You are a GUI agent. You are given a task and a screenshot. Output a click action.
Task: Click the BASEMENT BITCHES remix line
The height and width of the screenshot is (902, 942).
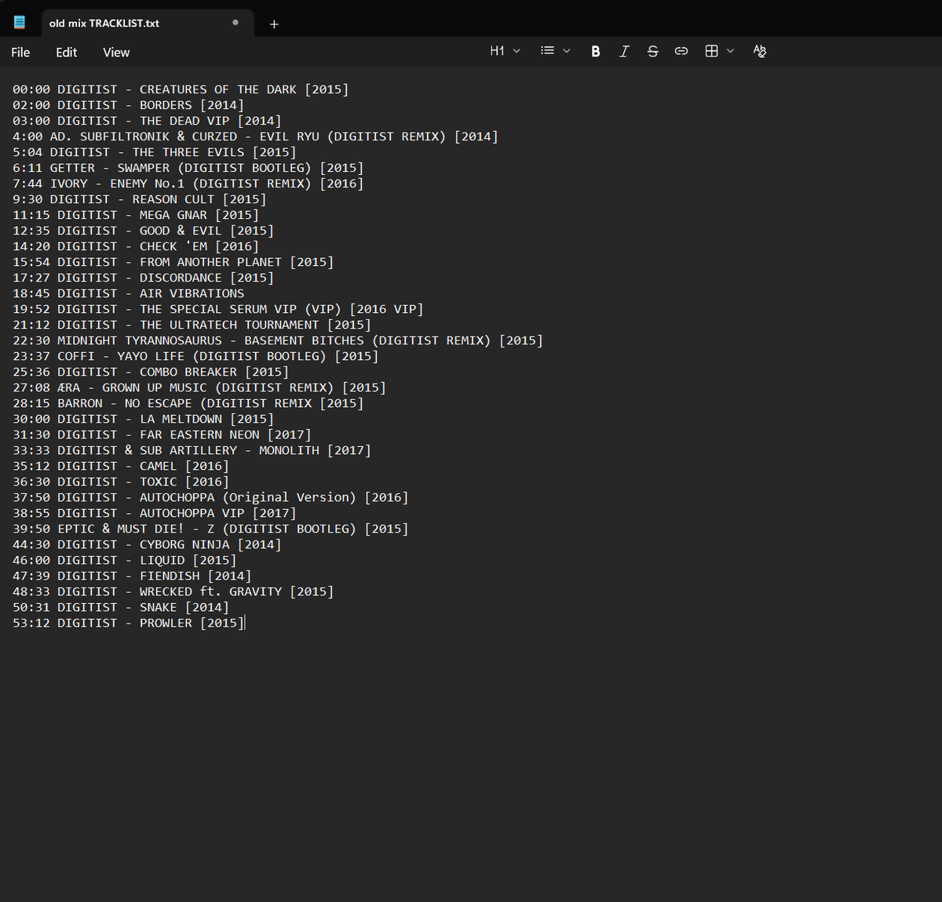[278, 340]
